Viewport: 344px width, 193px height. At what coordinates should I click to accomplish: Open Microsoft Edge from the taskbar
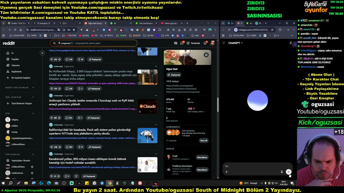tap(49, 183)
